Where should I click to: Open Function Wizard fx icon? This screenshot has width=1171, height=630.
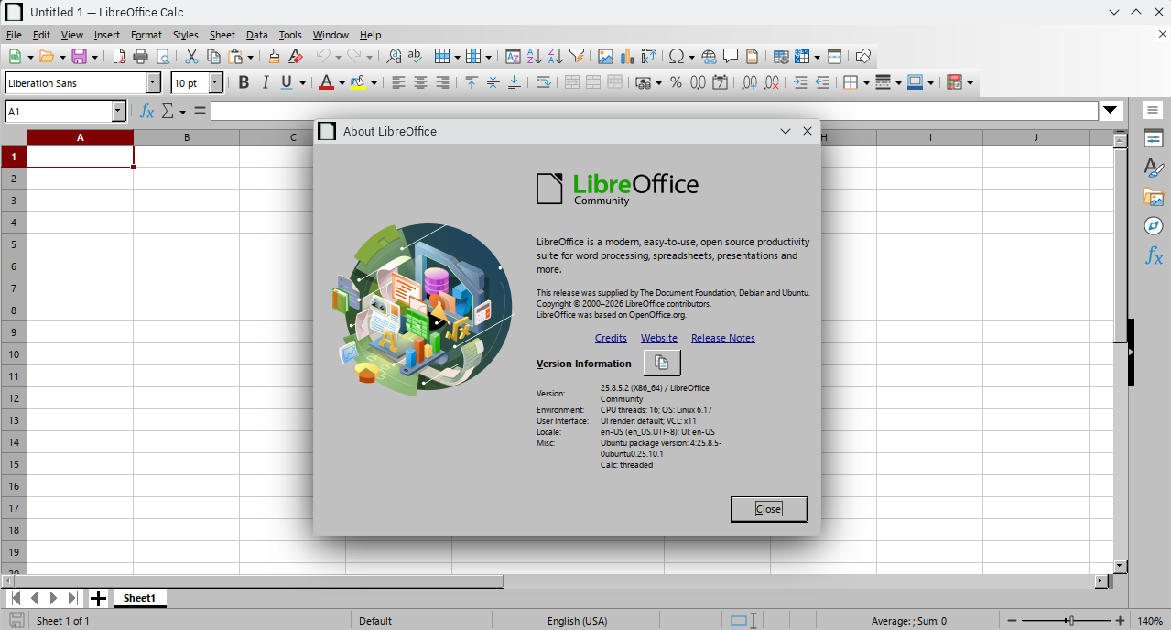pos(146,111)
